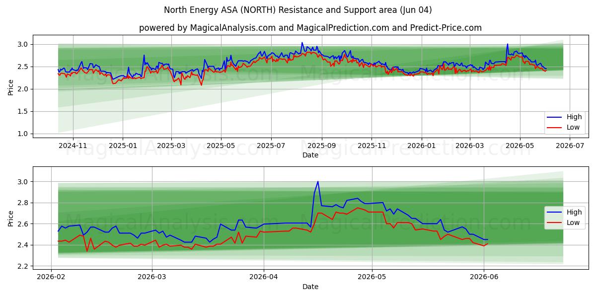Click the '2026-07' date label on top chart
Image resolution: width=596 pixels, height=298 pixels.
click(569, 146)
